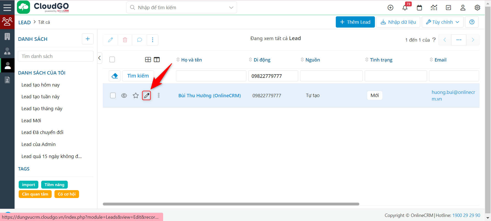Click the red trash delete icon
Viewport: 491px width, 221px height.
125,40
